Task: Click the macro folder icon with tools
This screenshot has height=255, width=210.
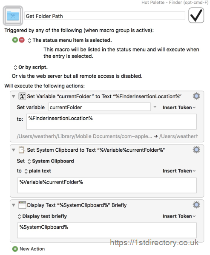Action: [13, 16]
